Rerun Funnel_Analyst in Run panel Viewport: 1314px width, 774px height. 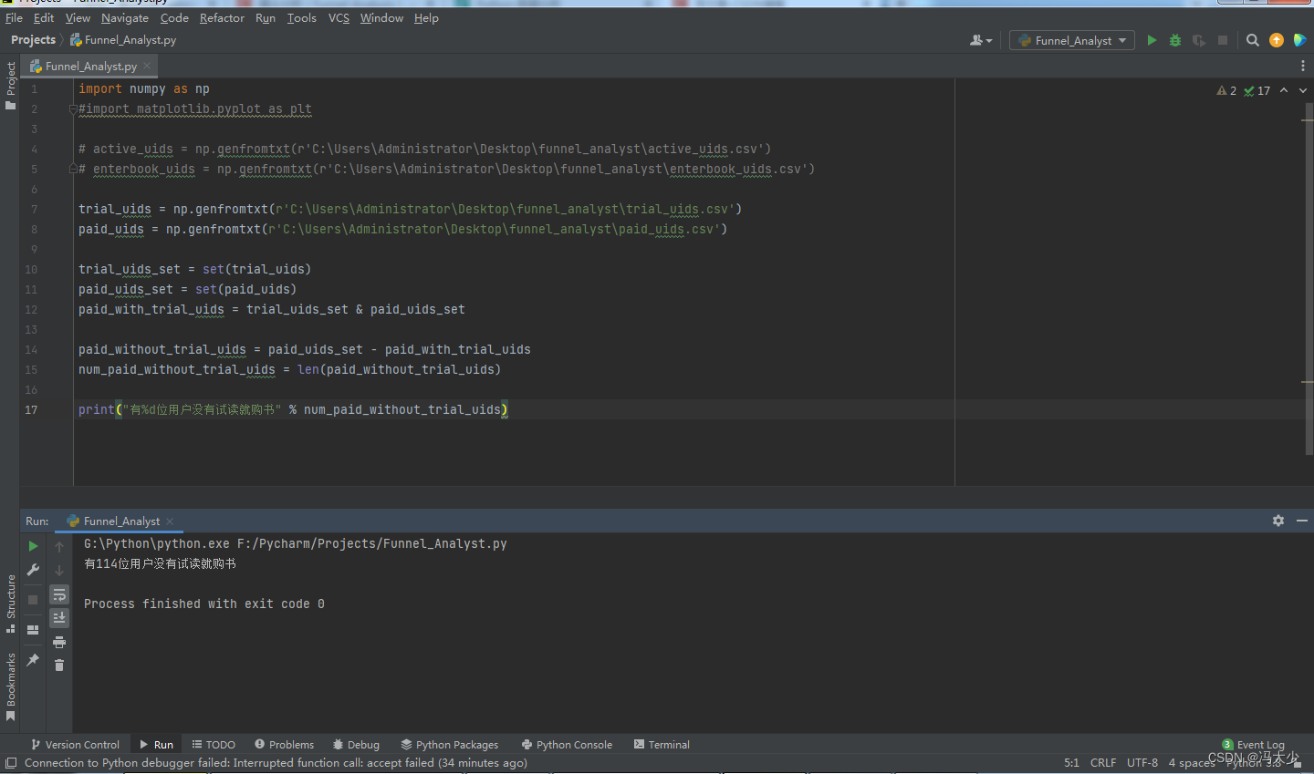(x=33, y=546)
